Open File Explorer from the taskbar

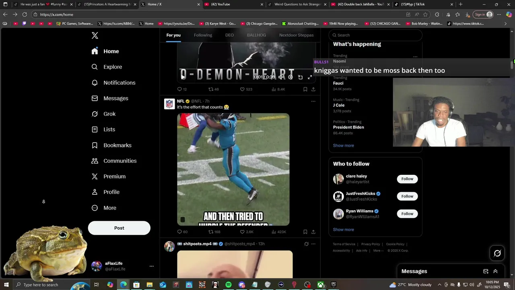coord(150,285)
